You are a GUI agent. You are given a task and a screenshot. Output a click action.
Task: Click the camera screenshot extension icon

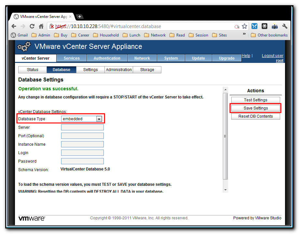275,26
